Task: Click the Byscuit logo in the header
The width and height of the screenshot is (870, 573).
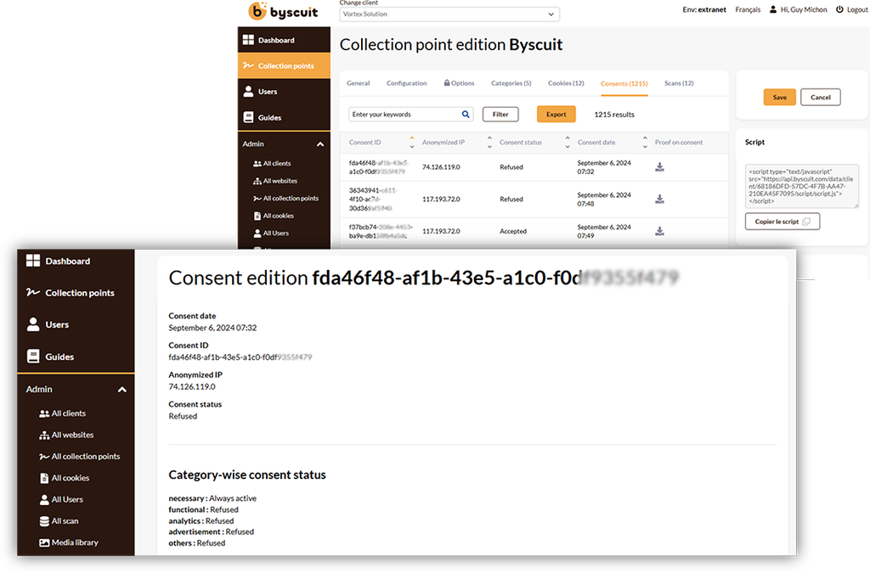Action: pos(283,11)
